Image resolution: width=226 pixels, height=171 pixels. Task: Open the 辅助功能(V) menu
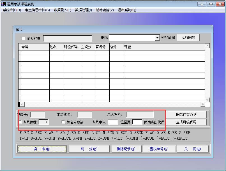[105, 10]
